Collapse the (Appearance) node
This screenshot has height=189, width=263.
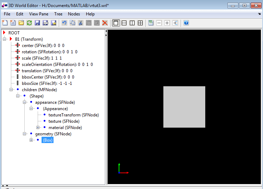(x=31, y=109)
